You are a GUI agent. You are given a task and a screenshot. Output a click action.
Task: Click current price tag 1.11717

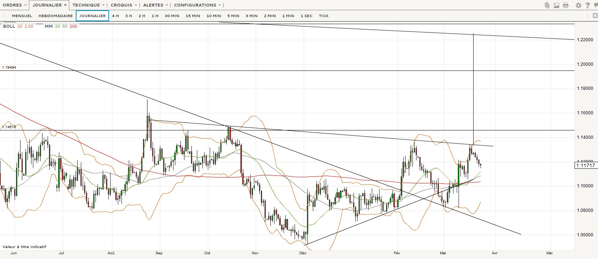tap(586, 165)
